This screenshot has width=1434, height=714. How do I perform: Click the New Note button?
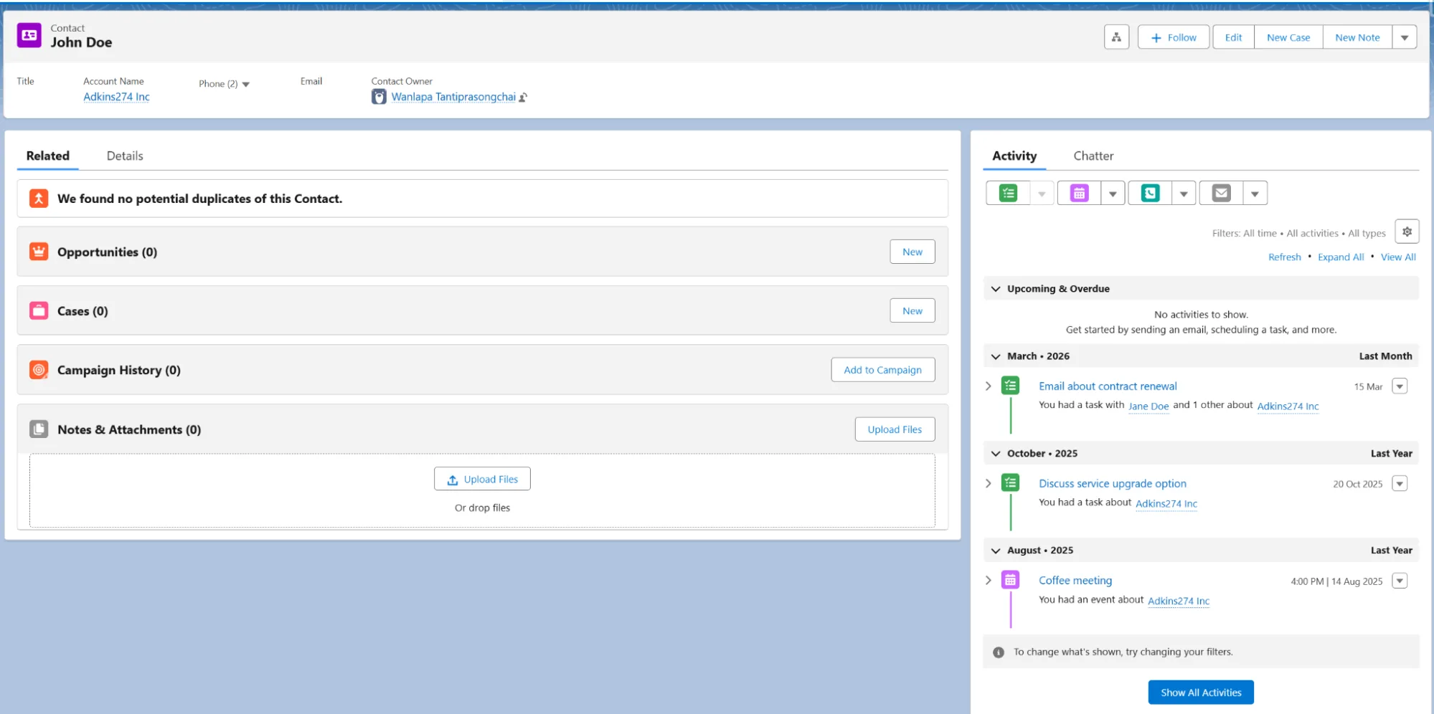pyautogui.click(x=1357, y=37)
